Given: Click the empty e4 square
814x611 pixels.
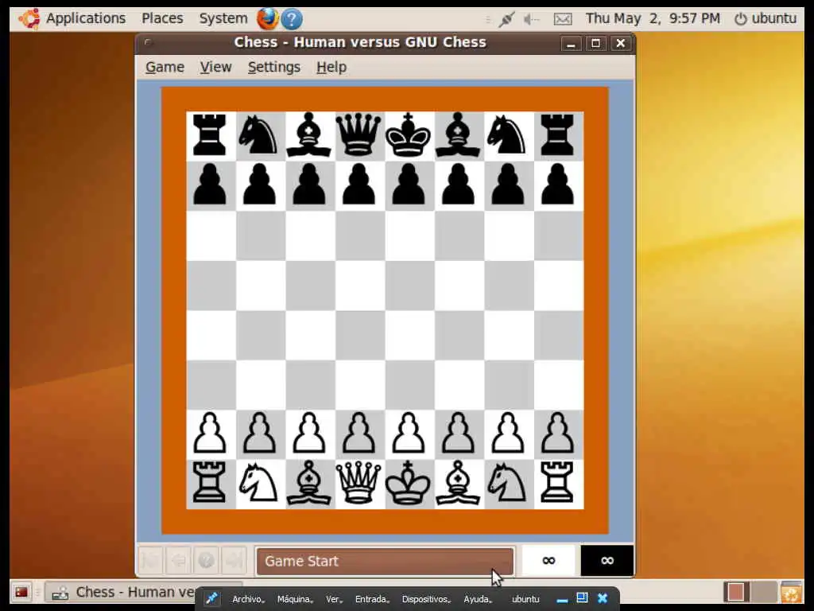Looking at the screenshot, I should tap(409, 335).
